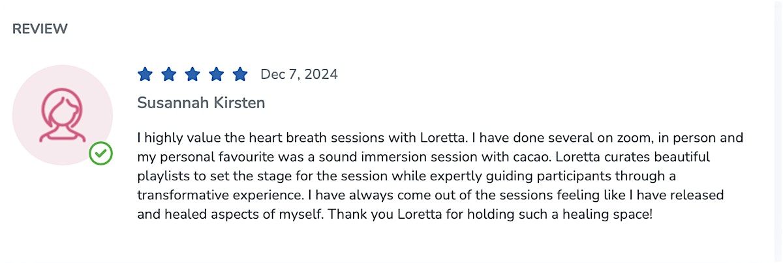Screen dimensions: 783x263
Task: Click the phrase "Loretta curates beautiful"
Action: point(634,158)
